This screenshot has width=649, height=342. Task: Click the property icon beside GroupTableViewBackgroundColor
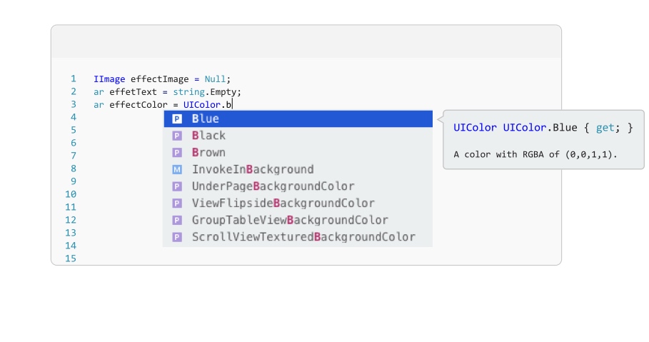177,221
